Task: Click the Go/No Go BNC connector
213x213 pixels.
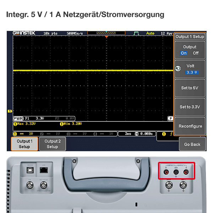Action: (x=43, y=185)
